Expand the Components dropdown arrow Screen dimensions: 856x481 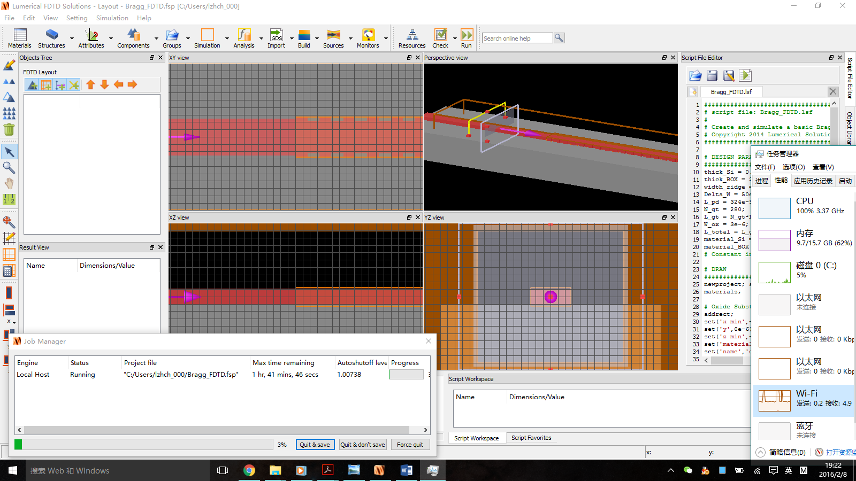tap(156, 38)
